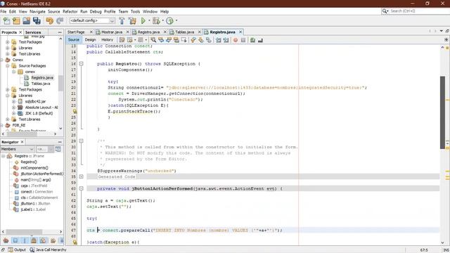This screenshot has width=450, height=253.
Task: Select Tablas.java in the Projects tree
Action: click(41, 84)
